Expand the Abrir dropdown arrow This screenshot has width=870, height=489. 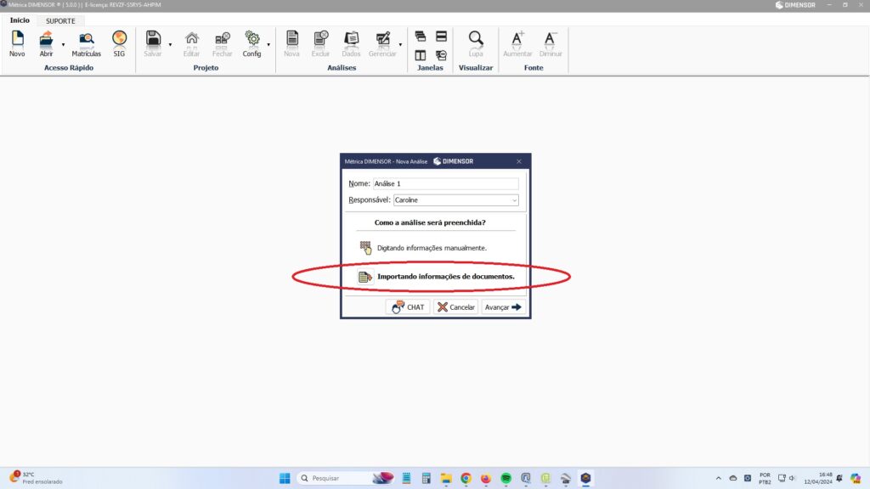coord(63,44)
